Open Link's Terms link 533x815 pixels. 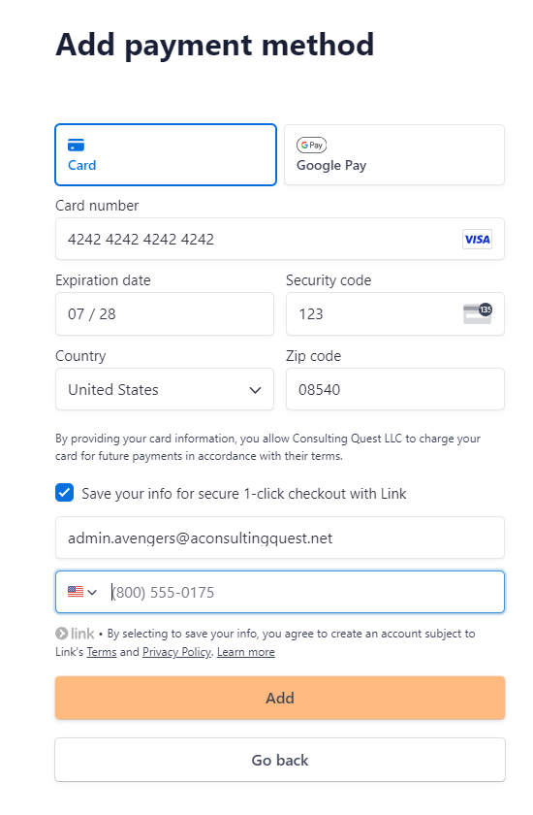pyautogui.click(x=101, y=652)
